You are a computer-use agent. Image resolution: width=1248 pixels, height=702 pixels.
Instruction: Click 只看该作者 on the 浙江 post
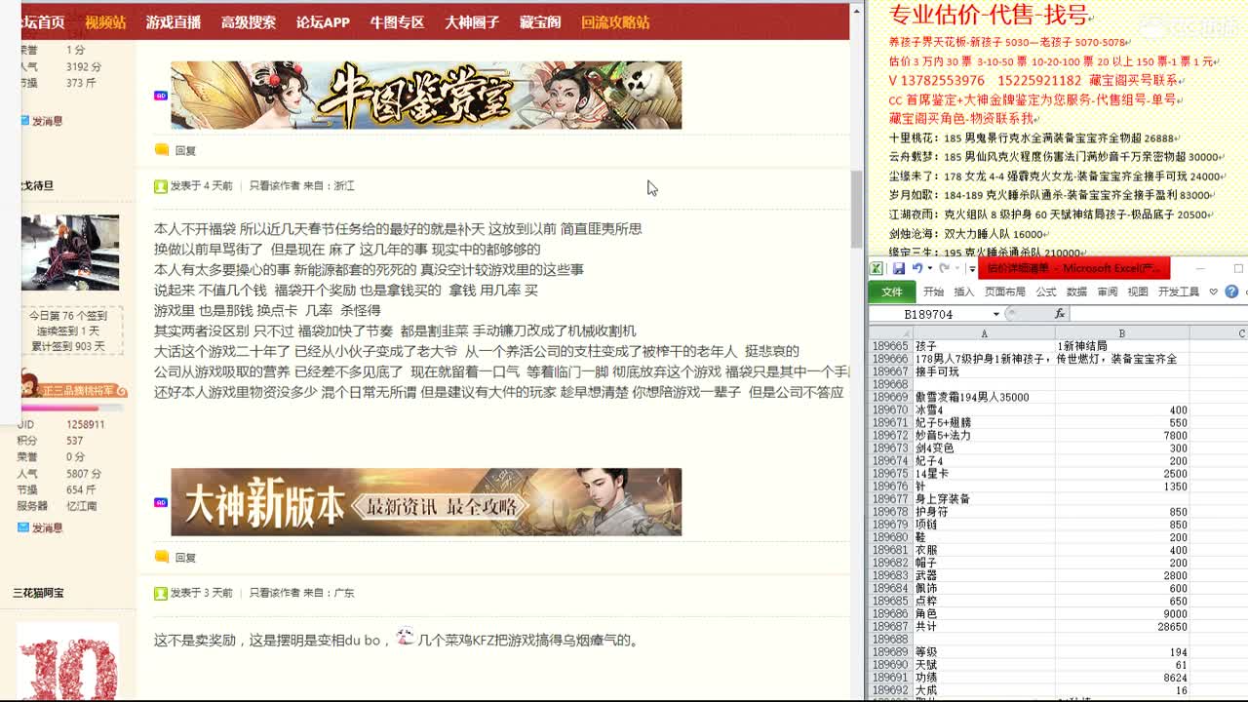(x=275, y=185)
